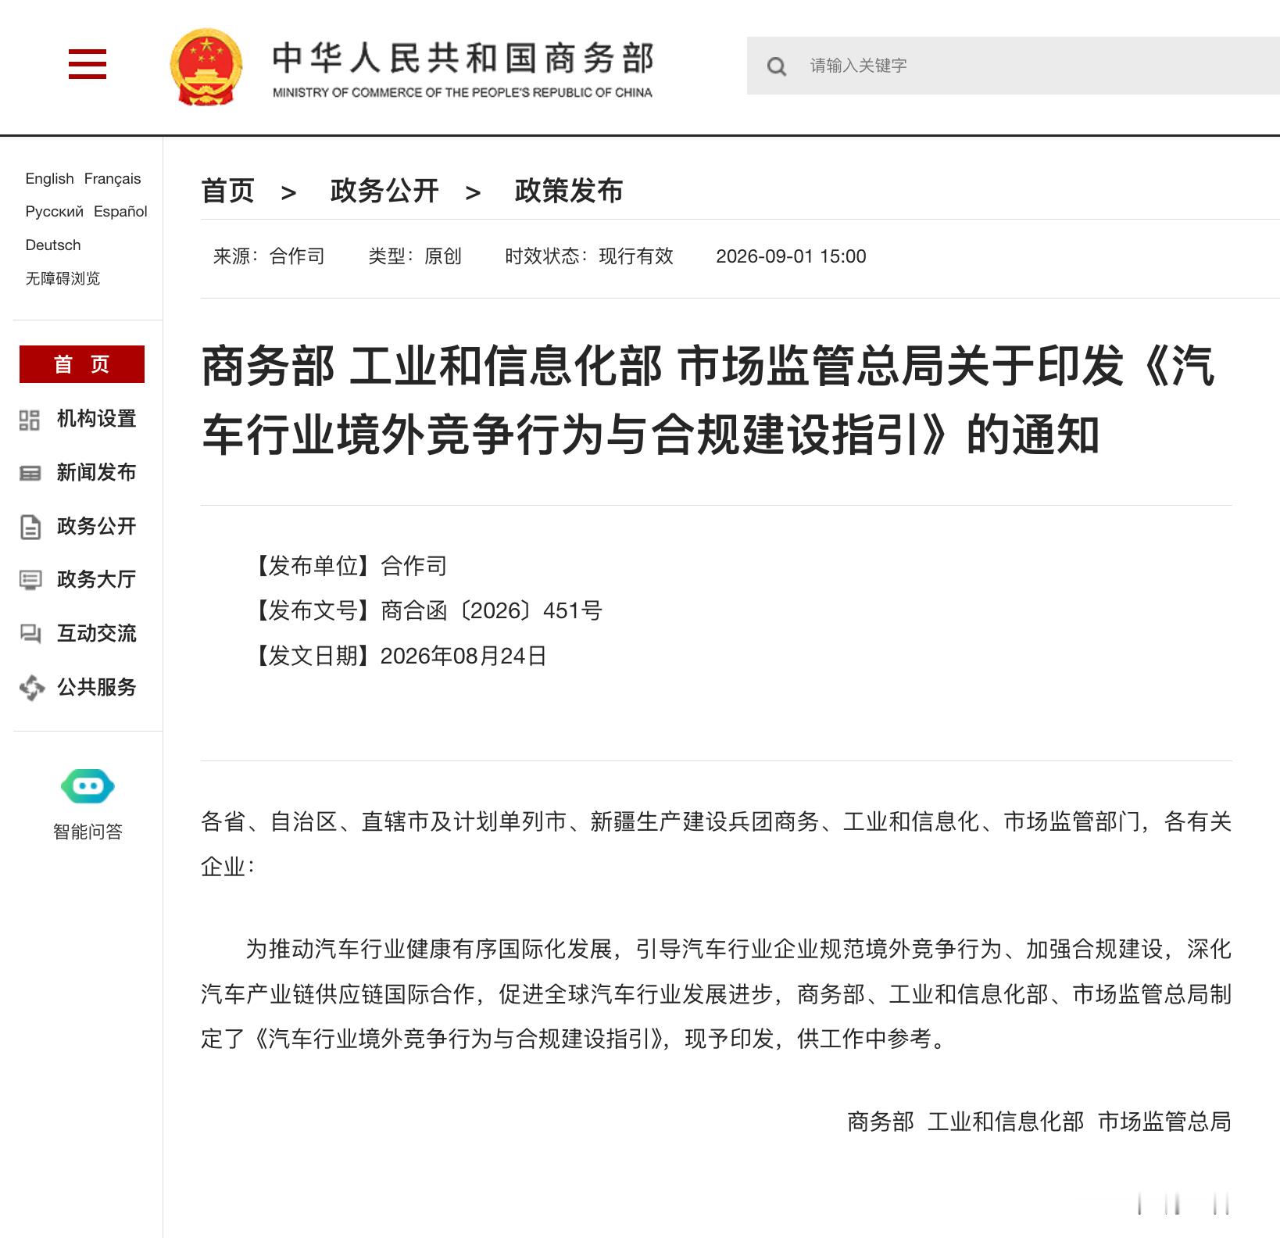Open 无障碍浏览 accessibility mode
1280x1238 pixels.
click(x=63, y=278)
